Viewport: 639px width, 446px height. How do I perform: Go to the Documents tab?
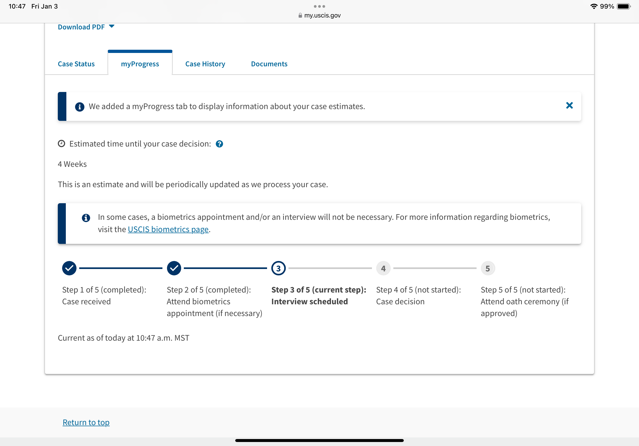tap(269, 64)
